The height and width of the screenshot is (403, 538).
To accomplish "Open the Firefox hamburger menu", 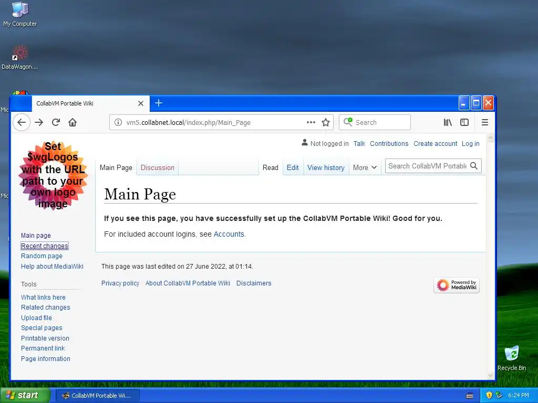I will 485,122.
